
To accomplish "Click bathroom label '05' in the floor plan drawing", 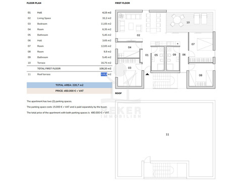I will [156, 55].
